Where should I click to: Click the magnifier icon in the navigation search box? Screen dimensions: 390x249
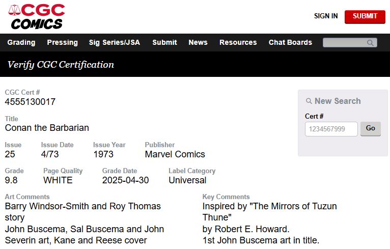tap(371, 43)
